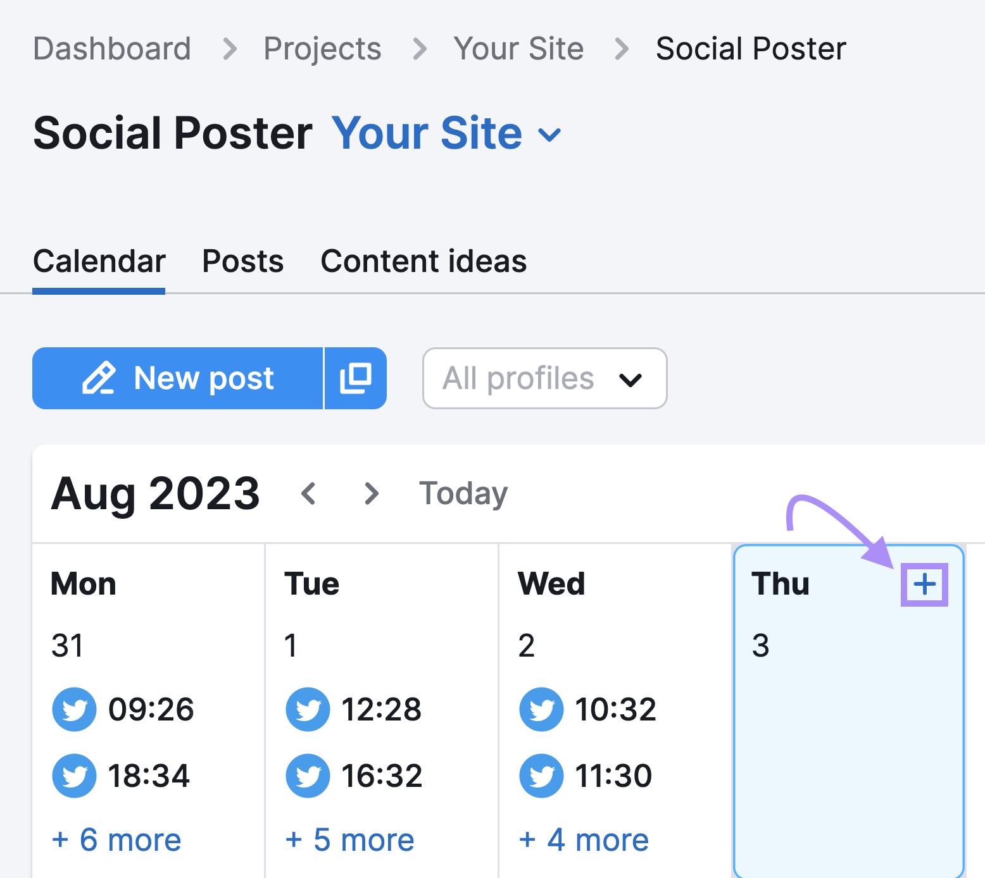Image resolution: width=985 pixels, height=878 pixels.
Task: Open the Content ideas tab
Action: pos(423,261)
